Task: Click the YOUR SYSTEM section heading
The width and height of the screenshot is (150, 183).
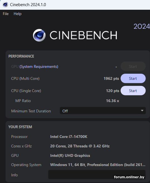Action: coord(20,127)
